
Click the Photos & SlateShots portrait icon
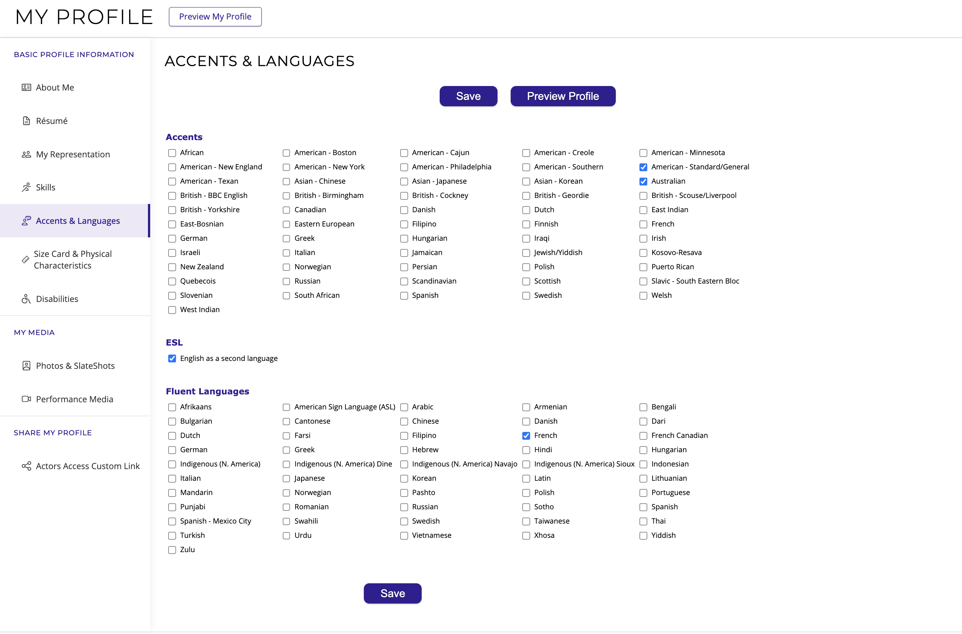click(26, 365)
